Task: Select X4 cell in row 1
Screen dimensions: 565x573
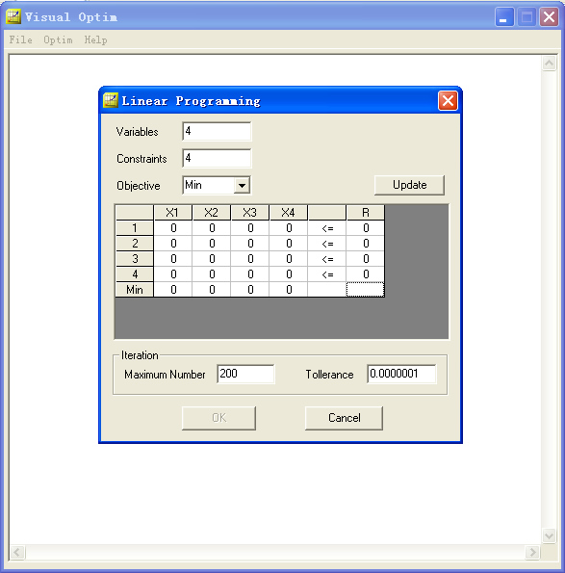Action: (x=289, y=228)
